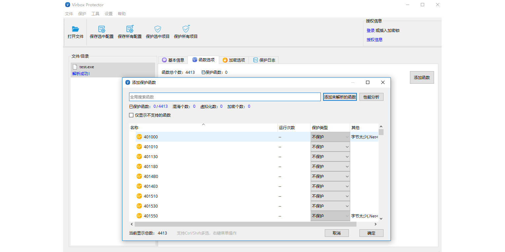Click the 打开文件 toolbar icon
505x252 pixels.
75,29
